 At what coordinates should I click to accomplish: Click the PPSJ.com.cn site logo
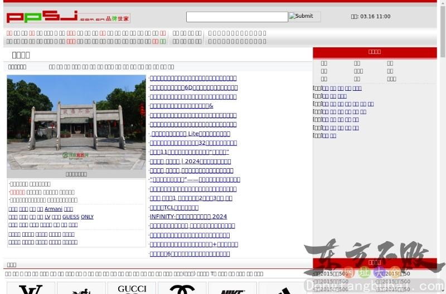(x=68, y=17)
